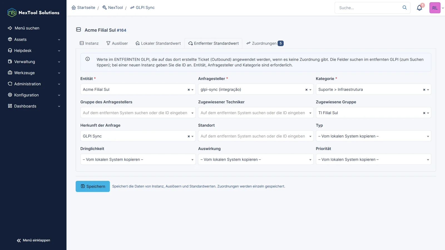Switch to the Instanz tab
Screen dimensions: 445x250
tap(89, 43)
